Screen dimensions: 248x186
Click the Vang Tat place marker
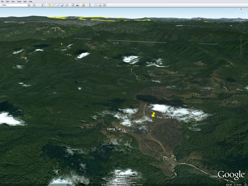click(x=124, y=130)
